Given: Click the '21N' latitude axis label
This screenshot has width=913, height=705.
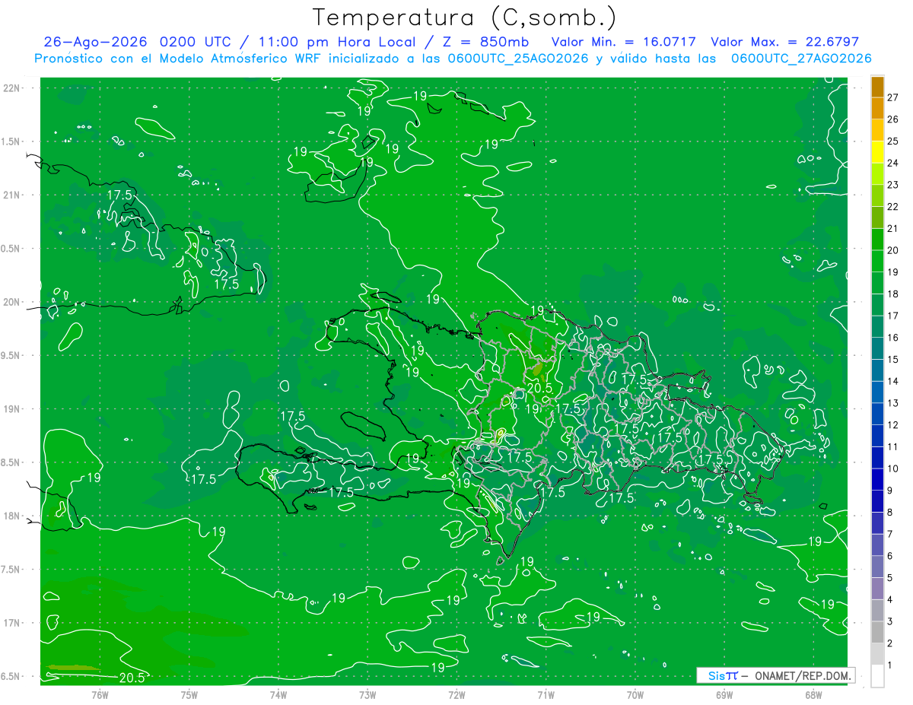Looking at the screenshot, I should [x=13, y=195].
